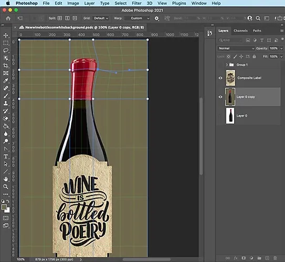
Task: Switch to the Channels tab
Action: click(240, 31)
